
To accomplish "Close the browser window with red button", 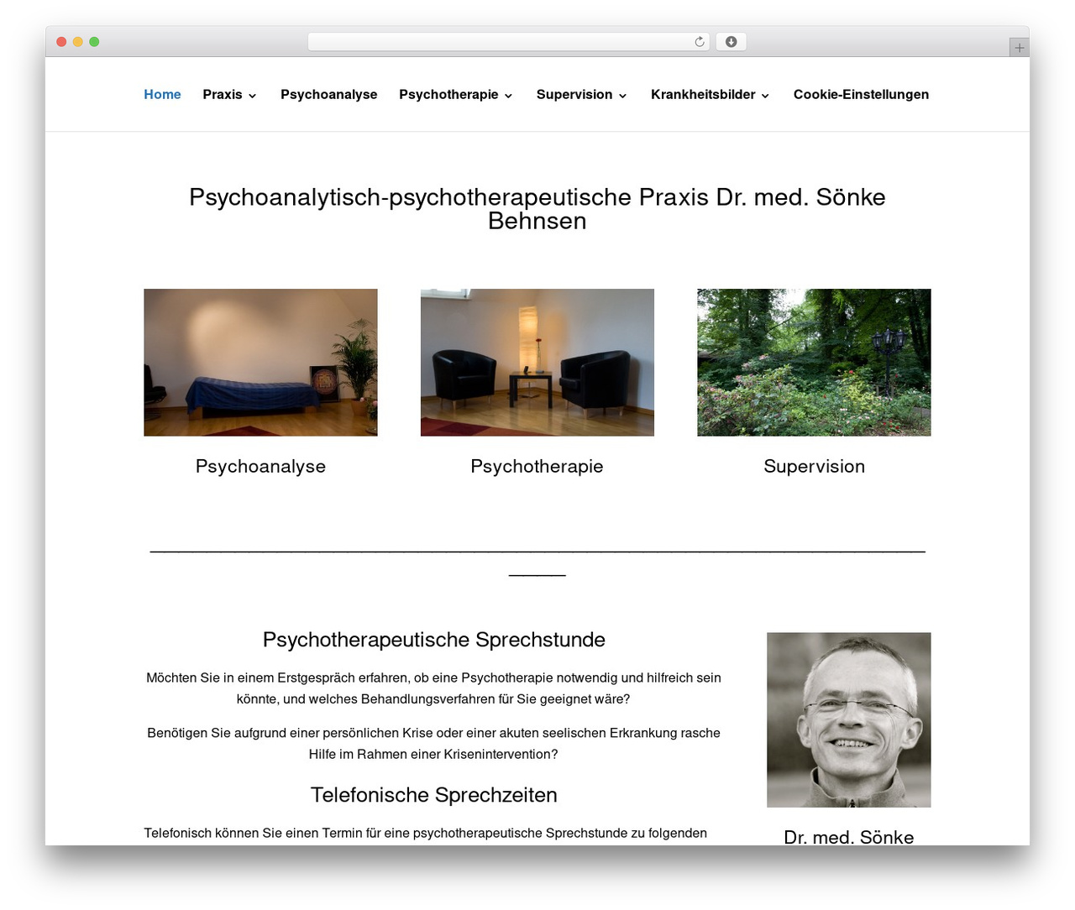I will click(x=61, y=42).
